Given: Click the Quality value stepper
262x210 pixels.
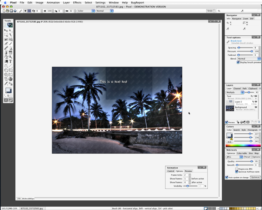Looking at the screenshot, I should 260,161.
